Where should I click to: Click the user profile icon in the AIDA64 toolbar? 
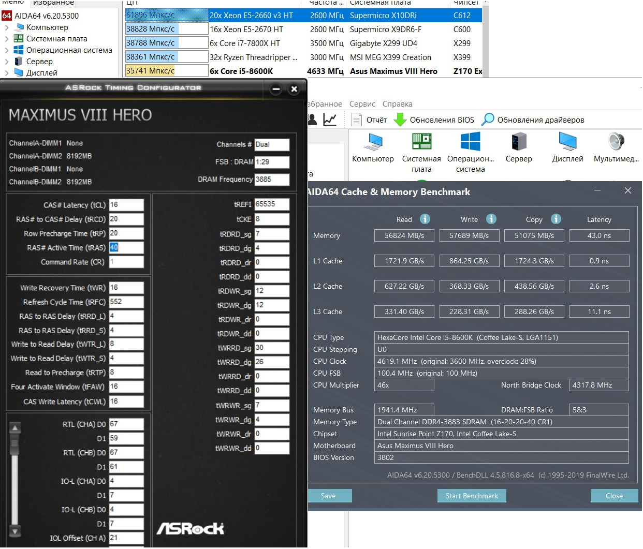click(312, 120)
